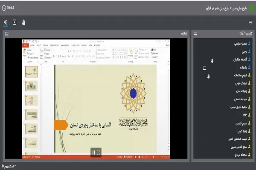Switch to the REVIEW ribbon tab
This screenshot has height=170, width=256.
(x=84, y=45)
